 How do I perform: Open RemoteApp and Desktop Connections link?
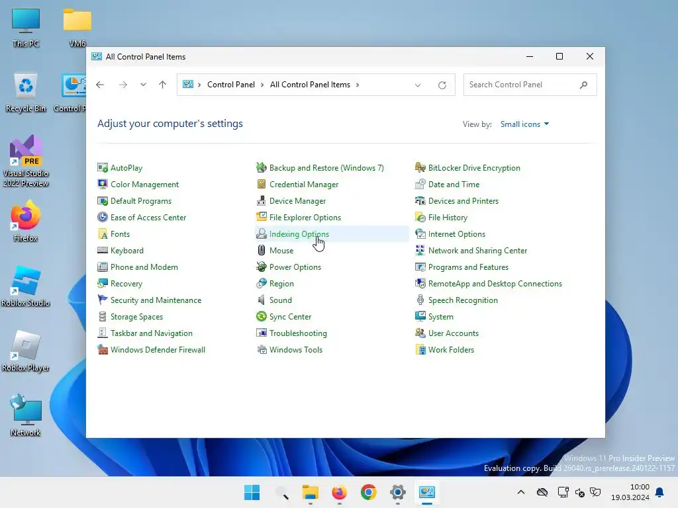point(495,283)
